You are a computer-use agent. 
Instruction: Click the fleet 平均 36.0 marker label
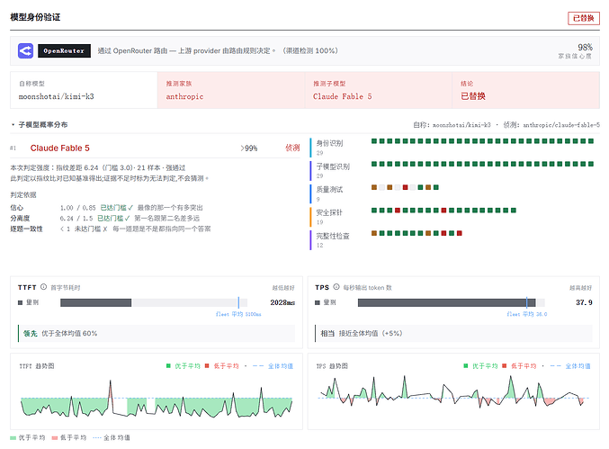tap(527, 314)
